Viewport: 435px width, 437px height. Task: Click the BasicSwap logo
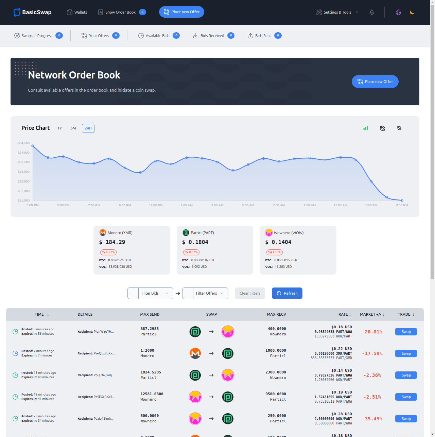click(x=32, y=12)
